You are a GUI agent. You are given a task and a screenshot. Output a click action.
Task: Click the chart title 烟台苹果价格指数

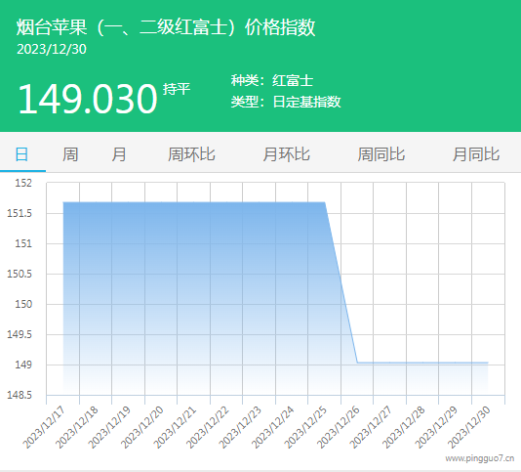pos(166,27)
